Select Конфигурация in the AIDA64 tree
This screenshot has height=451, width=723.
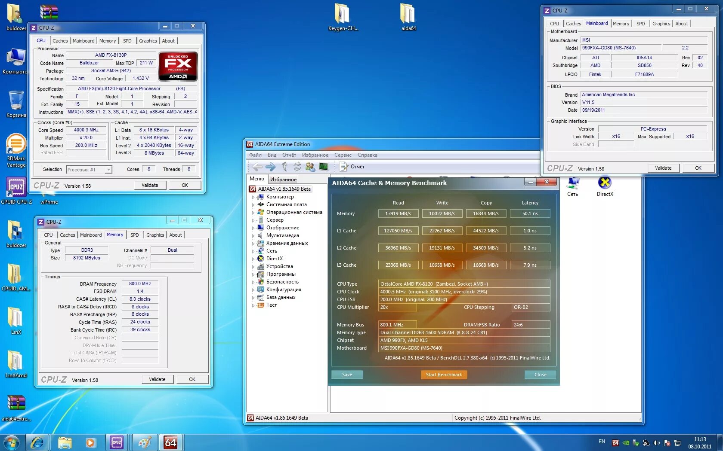point(284,289)
